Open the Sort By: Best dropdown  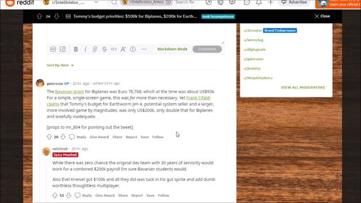point(60,65)
